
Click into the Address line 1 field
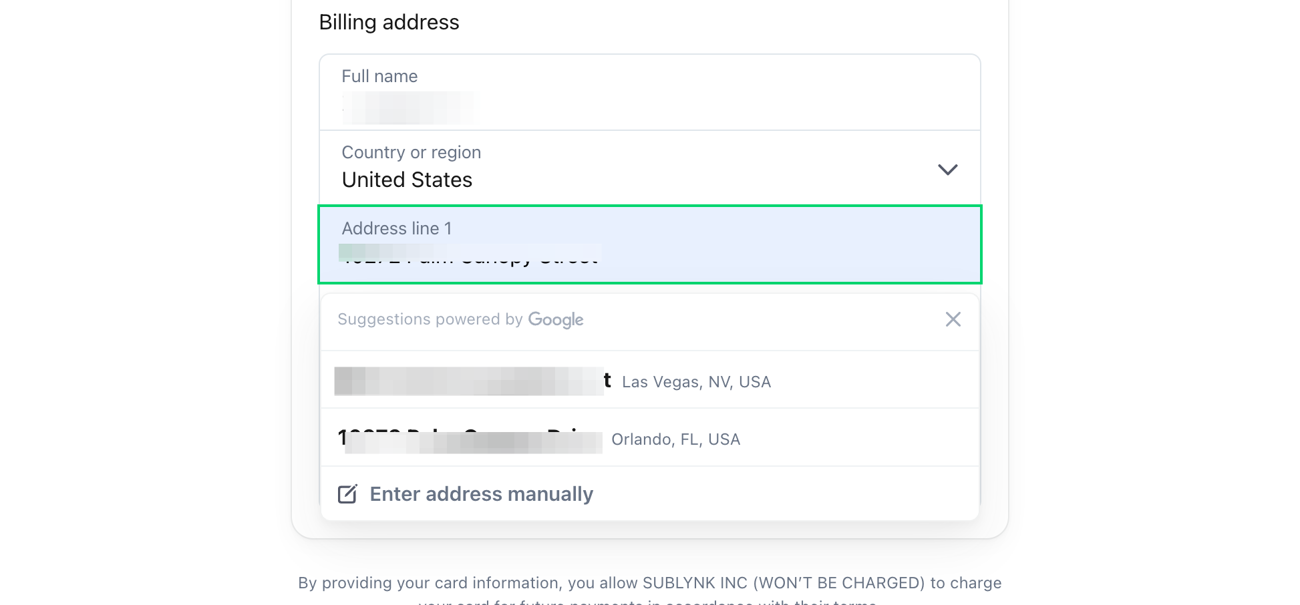650,244
